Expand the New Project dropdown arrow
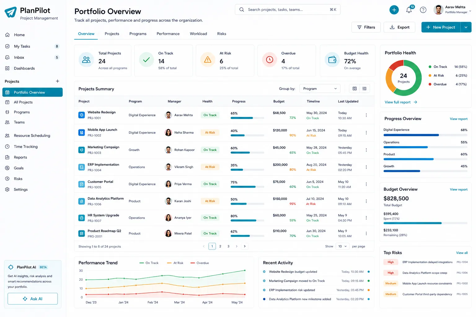The height and width of the screenshot is (317, 476). click(x=466, y=27)
